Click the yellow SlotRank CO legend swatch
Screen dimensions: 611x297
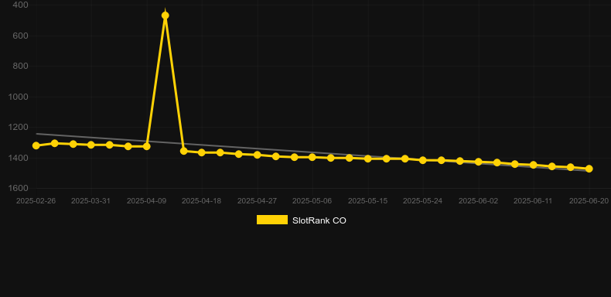[272, 220]
